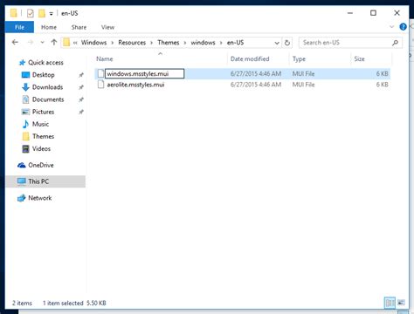This screenshot has width=414, height=314.
Task: Click en-US in the address breadcrumb
Action: [x=235, y=43]
